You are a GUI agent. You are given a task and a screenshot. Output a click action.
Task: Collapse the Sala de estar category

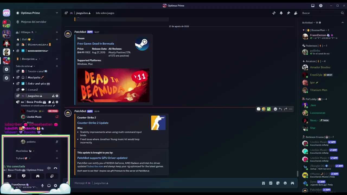coord(25,66)
